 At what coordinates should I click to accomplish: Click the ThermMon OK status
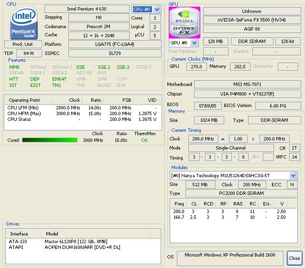tap(144, 140)
